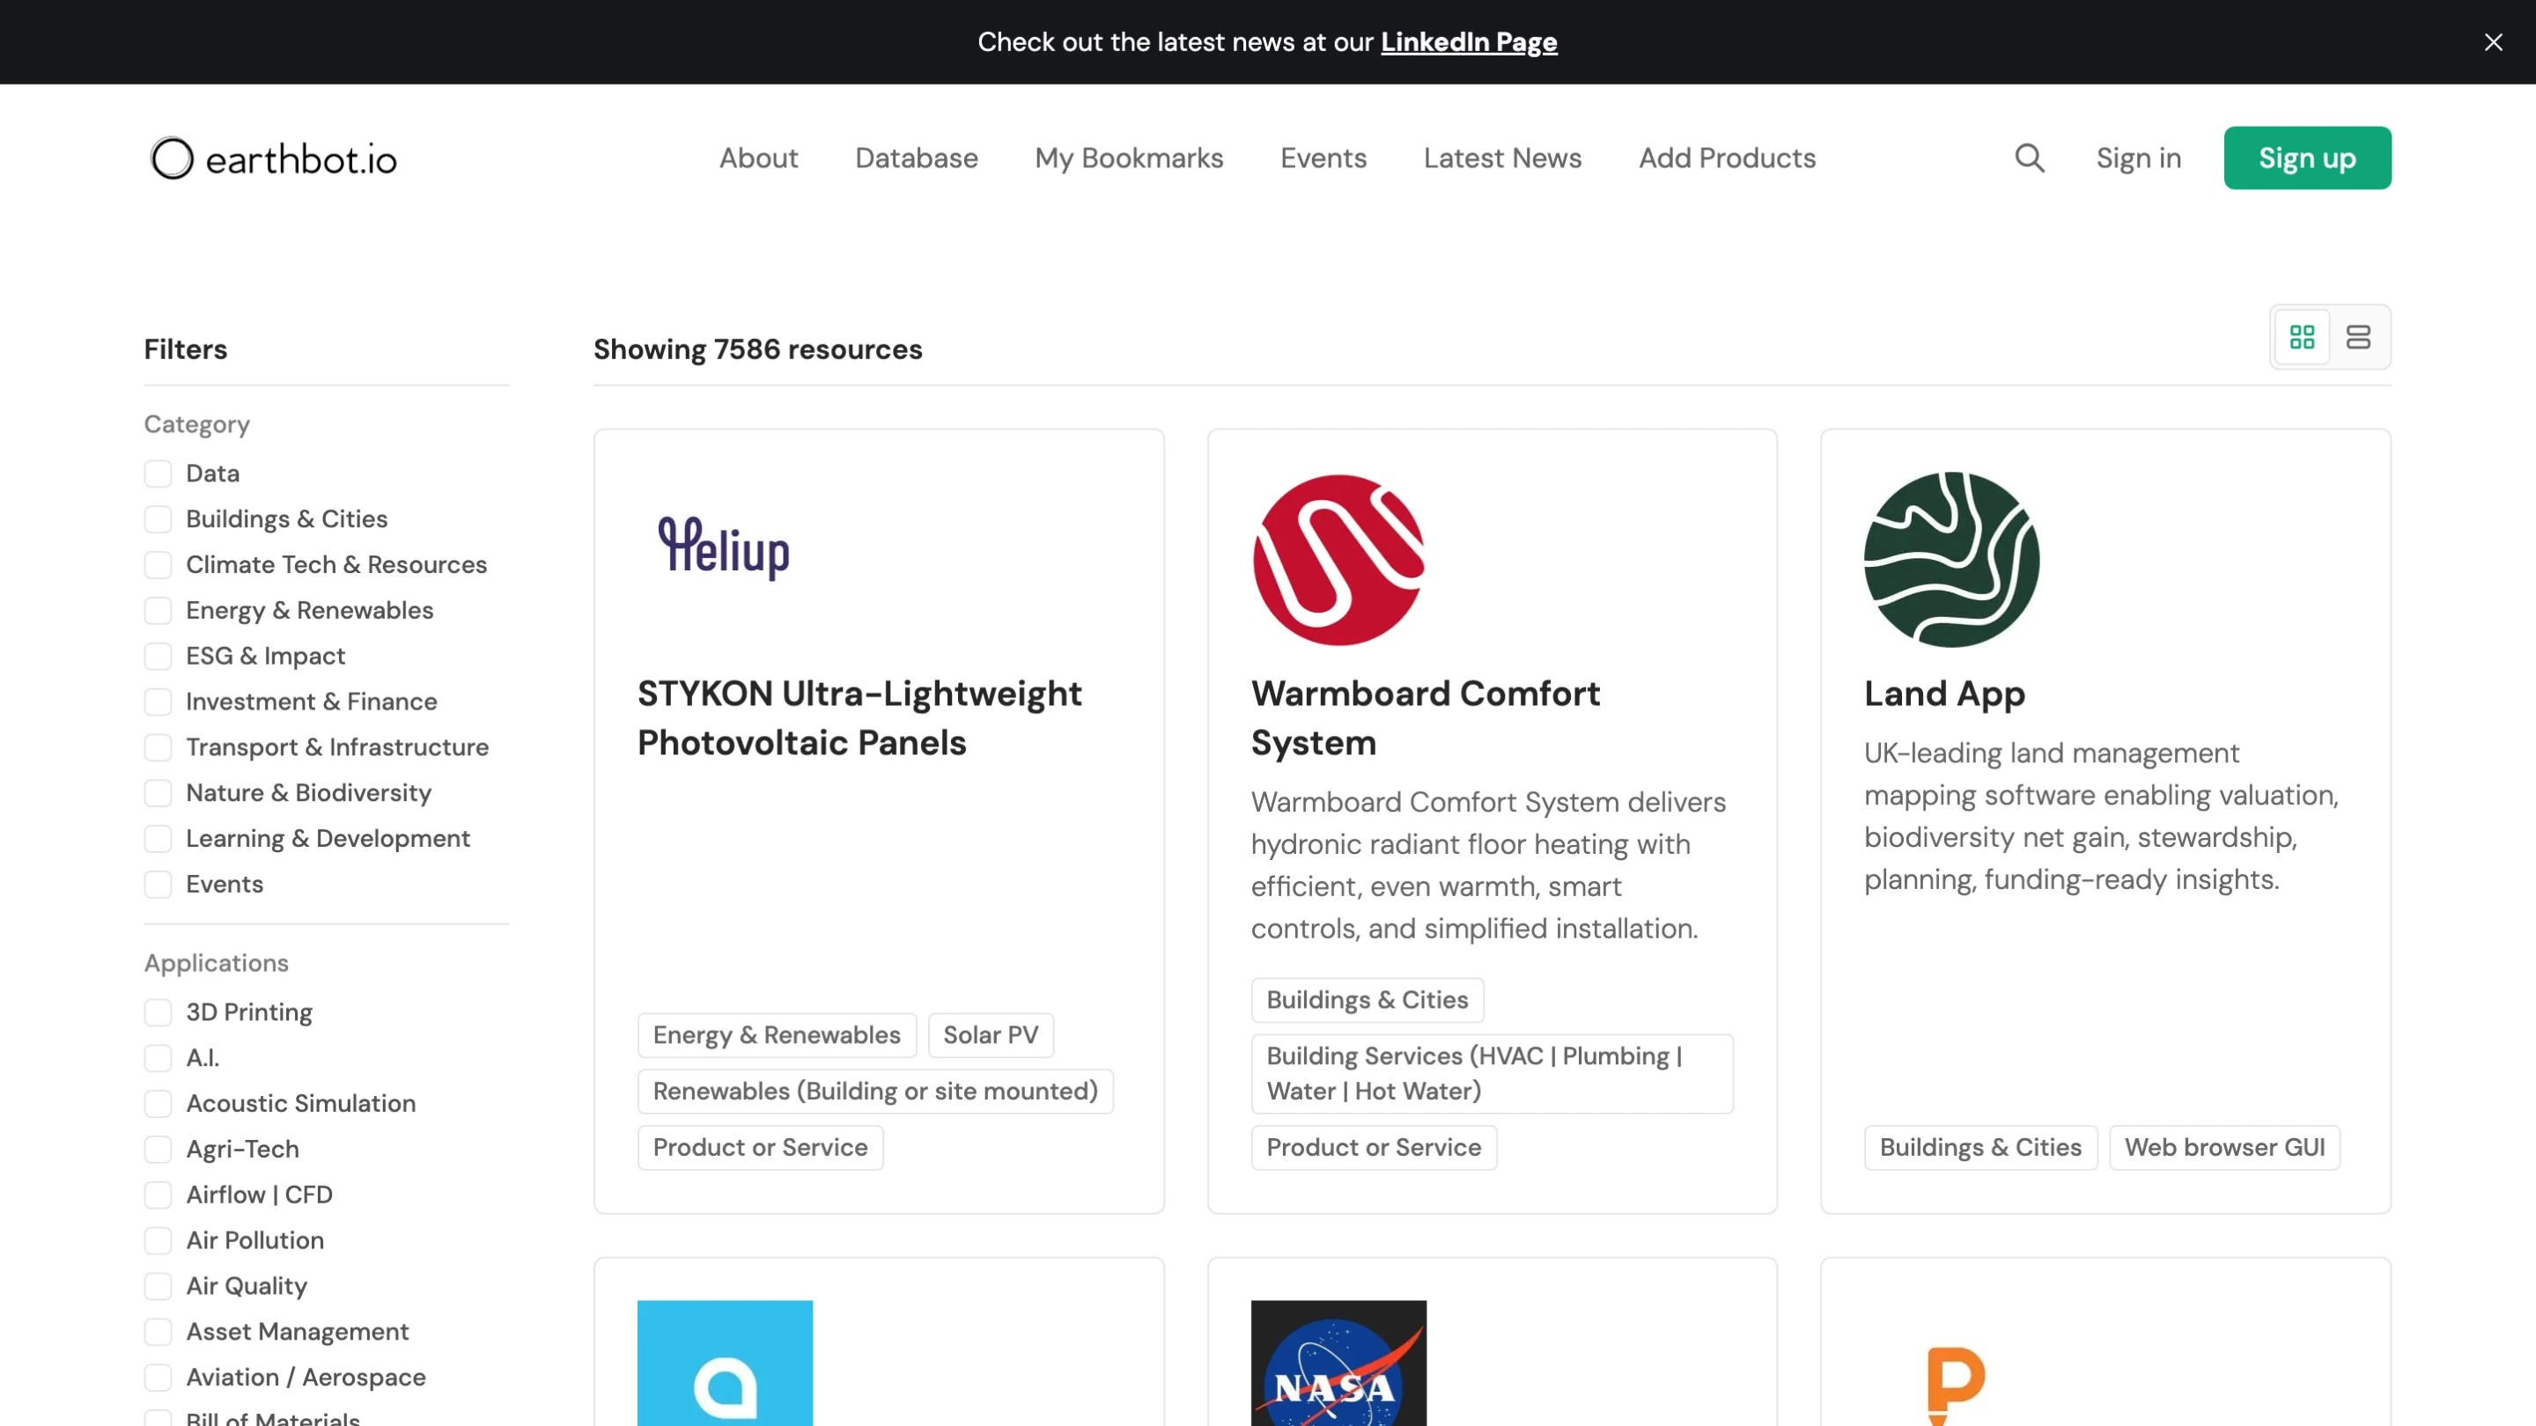Select the ESG & Impact filter

tap(158, 657)
